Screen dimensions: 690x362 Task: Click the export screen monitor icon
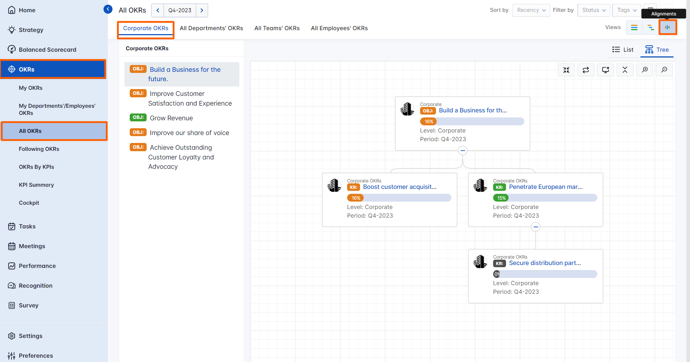click(606, 70)
